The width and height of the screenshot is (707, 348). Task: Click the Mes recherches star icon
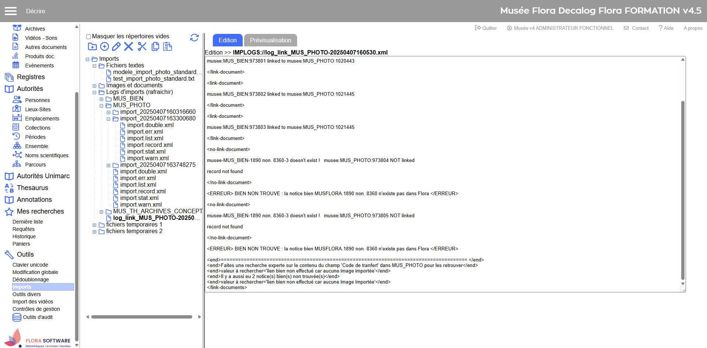pos(9,212)
